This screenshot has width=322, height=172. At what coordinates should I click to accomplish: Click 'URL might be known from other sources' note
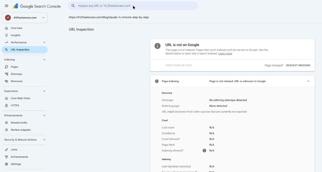click(204, 112)
